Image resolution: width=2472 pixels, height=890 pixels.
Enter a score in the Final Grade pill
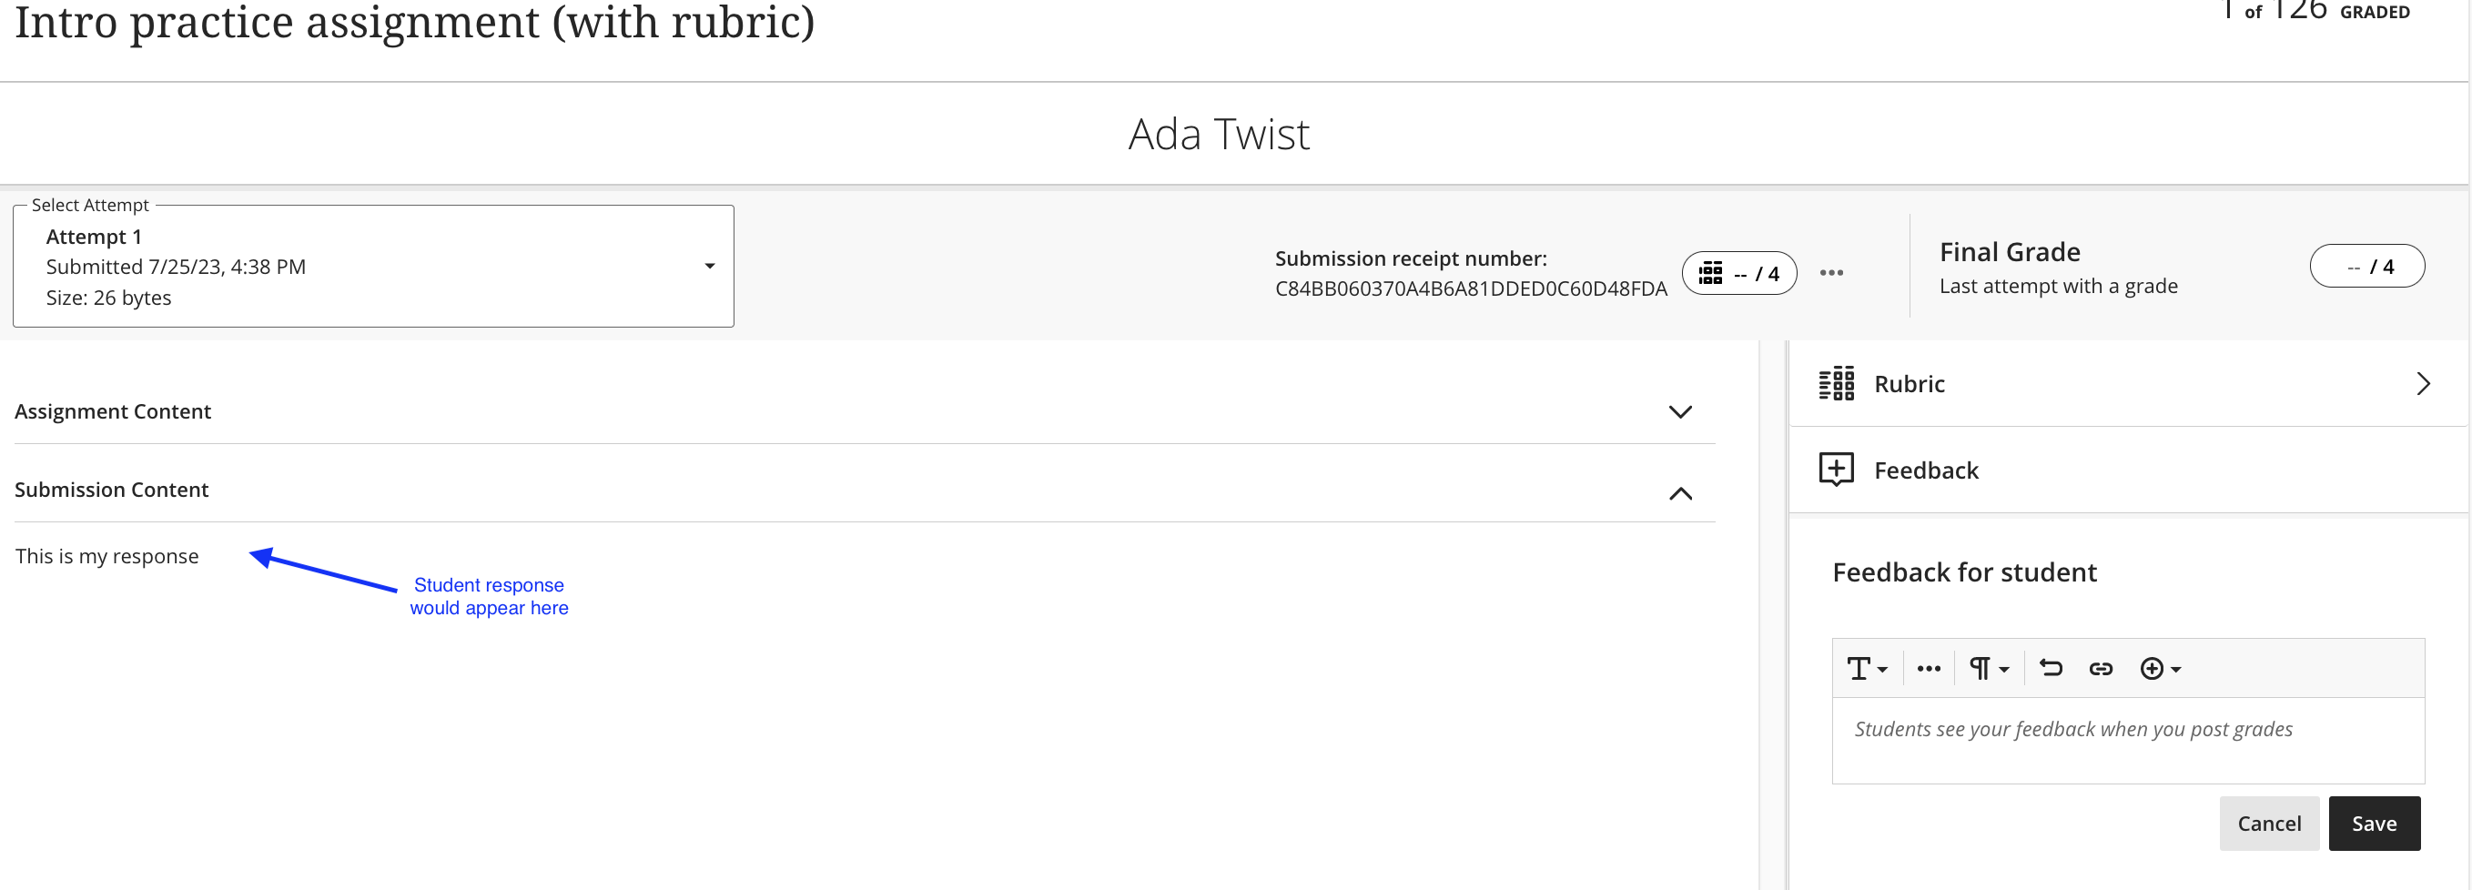[2367, 266]
